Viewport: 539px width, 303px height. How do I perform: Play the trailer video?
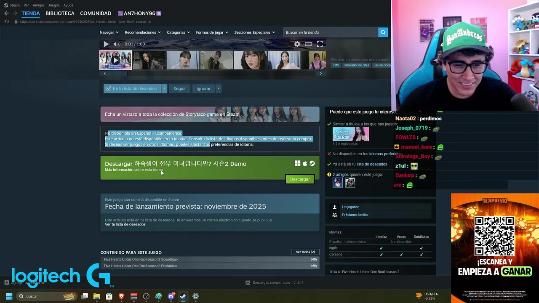pyautogui.click(x=106, y=44)
